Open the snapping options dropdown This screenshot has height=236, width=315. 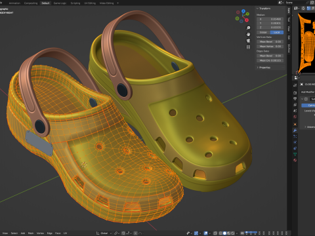click(129, 233)
